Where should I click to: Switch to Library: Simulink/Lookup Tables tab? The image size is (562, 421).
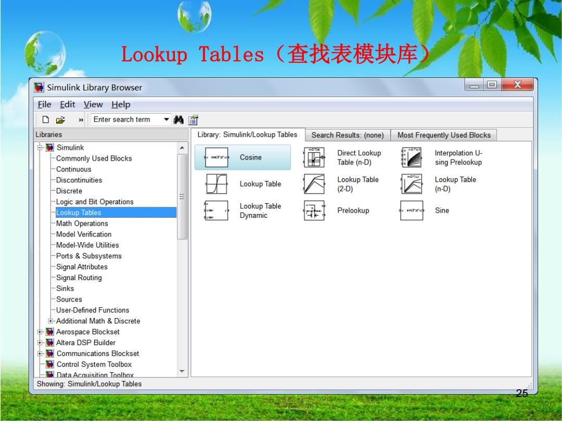click(x=247, y=135)
